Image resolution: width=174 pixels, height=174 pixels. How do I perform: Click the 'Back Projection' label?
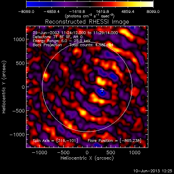[x=47, y=45]
